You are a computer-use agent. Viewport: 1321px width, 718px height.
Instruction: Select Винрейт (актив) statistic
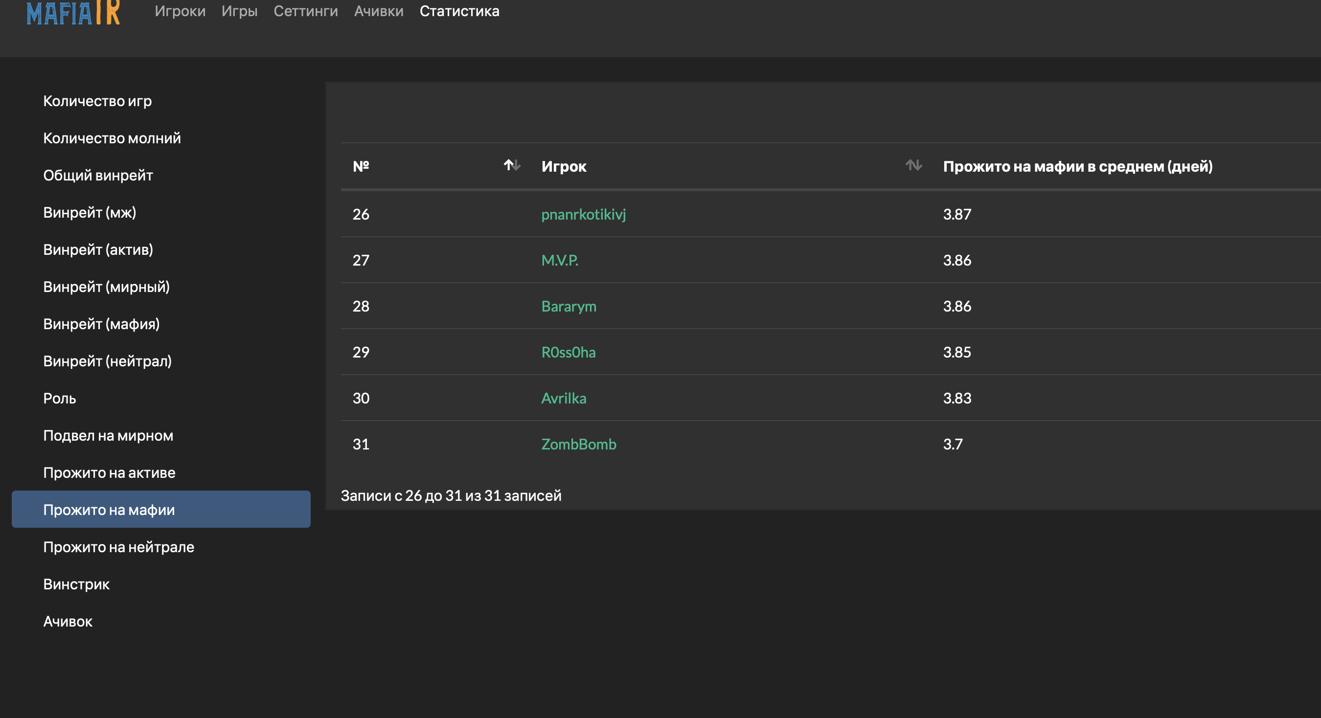point(161,249)
